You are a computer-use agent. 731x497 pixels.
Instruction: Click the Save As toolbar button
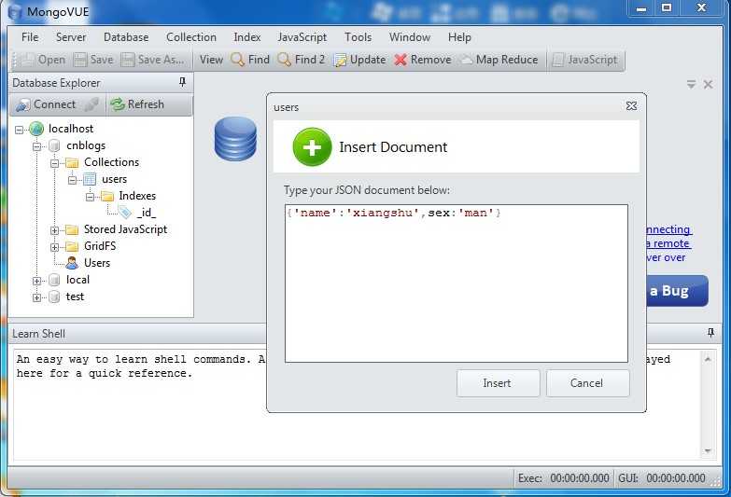[152, 60]
